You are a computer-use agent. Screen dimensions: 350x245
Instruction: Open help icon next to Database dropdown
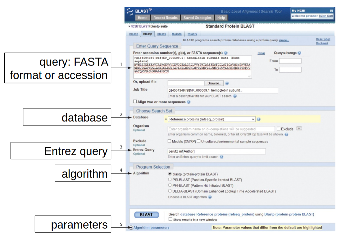tap(259, 119)
